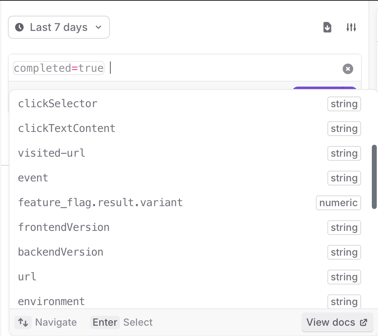This screenshot has height=336, width=378.
Task: Select the clickSelector property suggestion
Action: coord(58,104)
